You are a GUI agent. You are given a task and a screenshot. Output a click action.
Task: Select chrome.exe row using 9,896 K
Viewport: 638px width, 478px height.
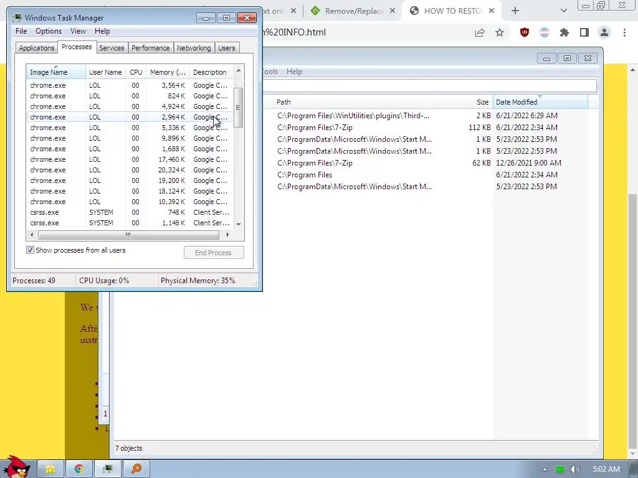tap(130, 138)
